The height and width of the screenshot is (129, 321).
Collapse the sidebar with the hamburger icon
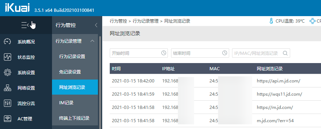pos(25,25)
